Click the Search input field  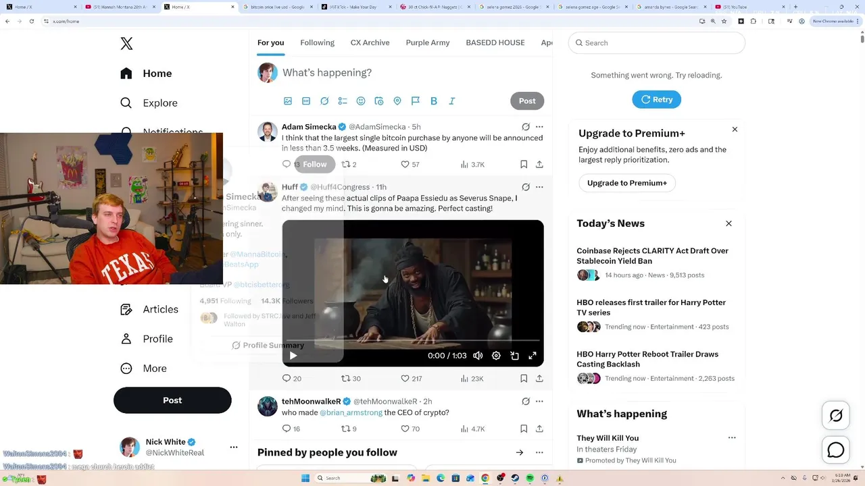point(656,43)
